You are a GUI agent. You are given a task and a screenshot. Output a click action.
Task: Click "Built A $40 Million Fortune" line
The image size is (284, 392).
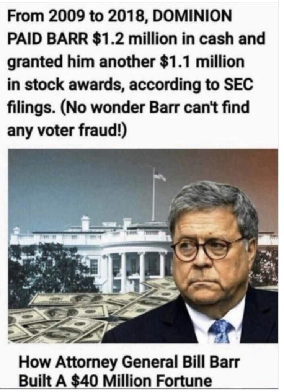(115, 381)
